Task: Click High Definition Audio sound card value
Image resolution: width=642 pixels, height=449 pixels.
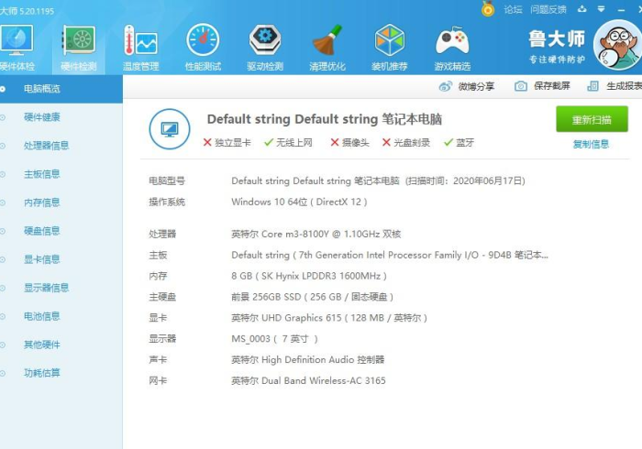Action: pos(308,360)
